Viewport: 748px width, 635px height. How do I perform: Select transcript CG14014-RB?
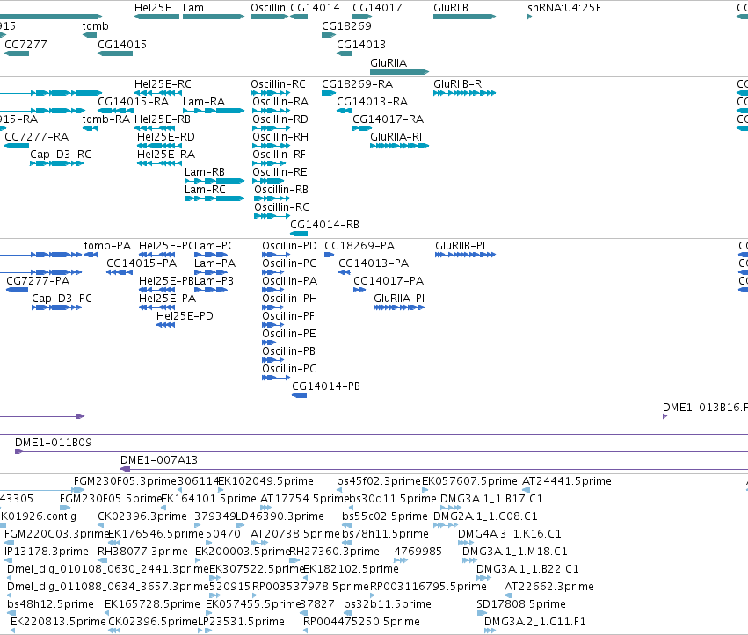299,234
